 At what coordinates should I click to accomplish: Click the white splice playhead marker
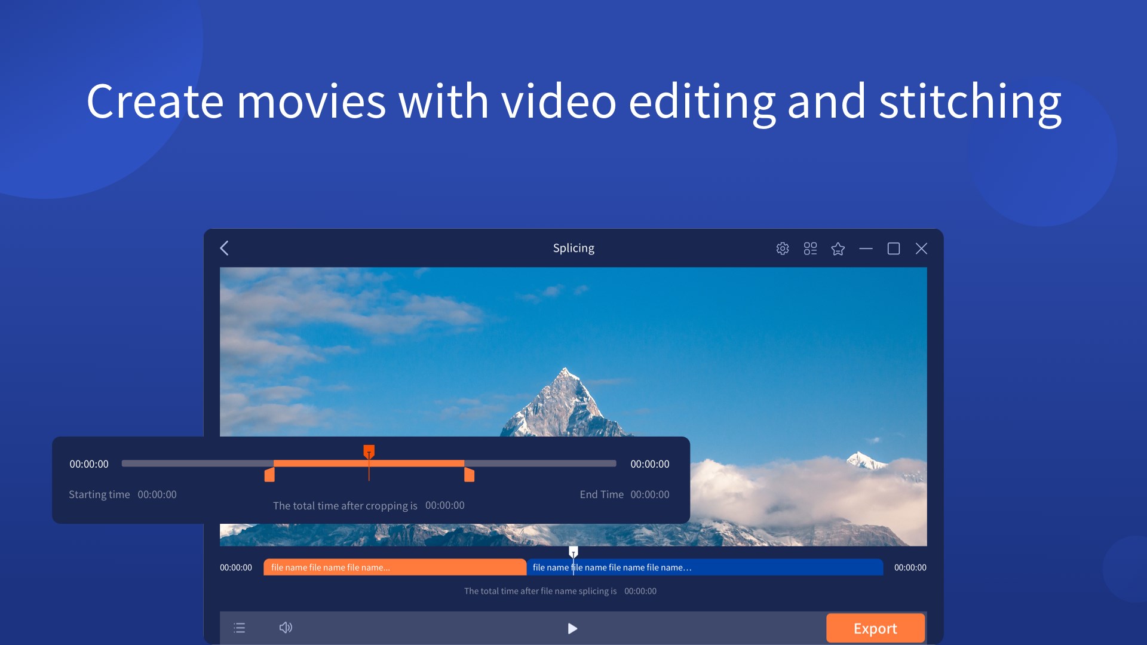573,551
